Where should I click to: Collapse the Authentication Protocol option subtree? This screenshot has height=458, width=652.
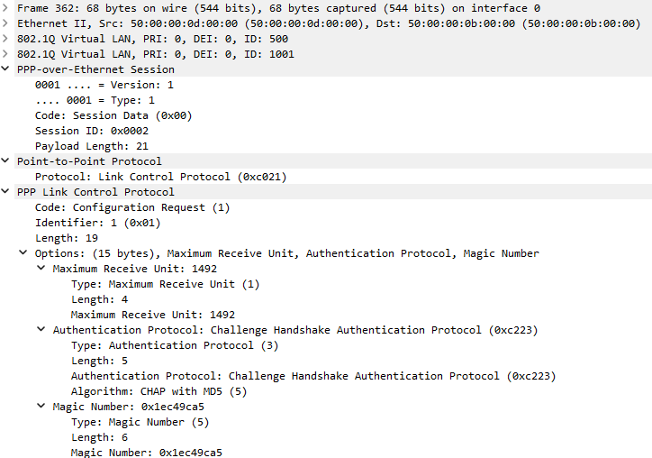click(41, 329)
